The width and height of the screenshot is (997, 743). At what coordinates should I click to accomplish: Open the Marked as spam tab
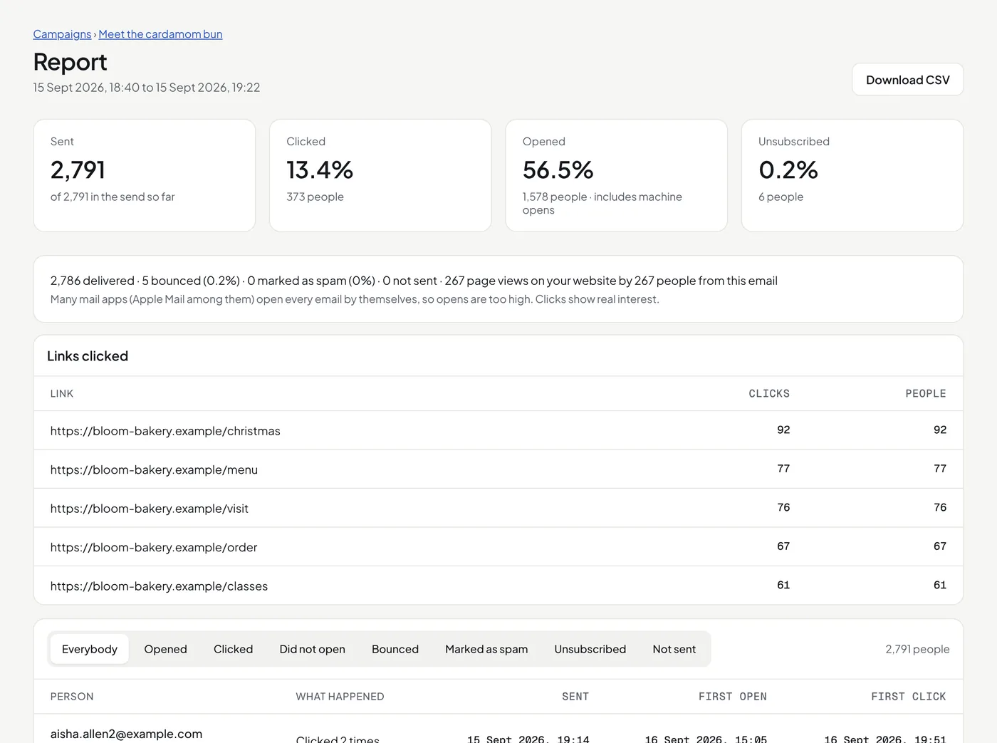coord(486,649)
